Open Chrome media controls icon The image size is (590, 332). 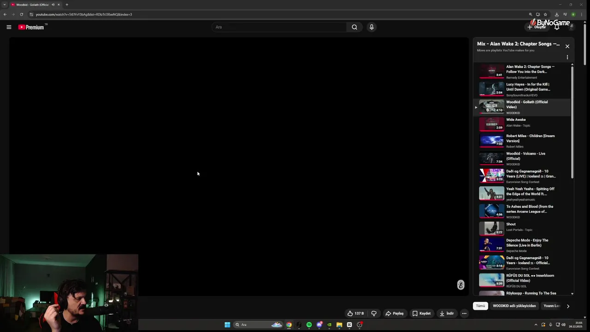click(565, 14)
